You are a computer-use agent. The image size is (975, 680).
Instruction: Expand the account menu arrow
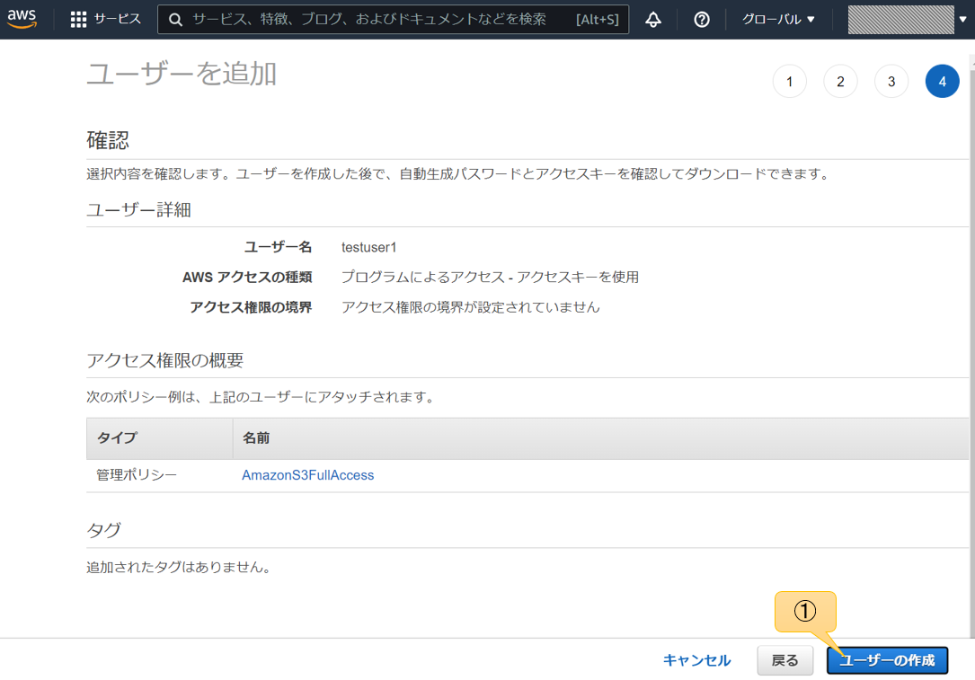click(962, 19)
